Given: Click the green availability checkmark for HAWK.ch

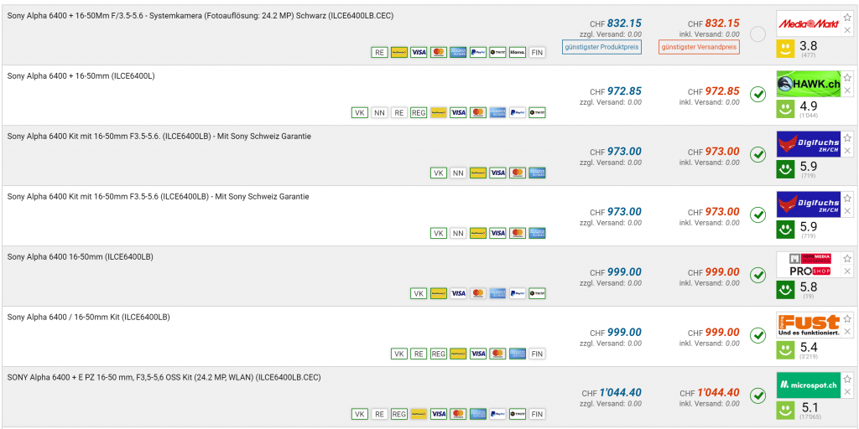Looking at the screenshot, I should pyautogui.click(x=757, y=95).
